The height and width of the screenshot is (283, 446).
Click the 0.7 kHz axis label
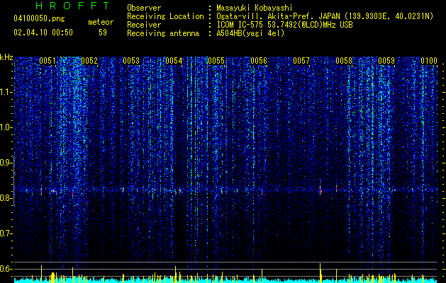coord(6,233)
